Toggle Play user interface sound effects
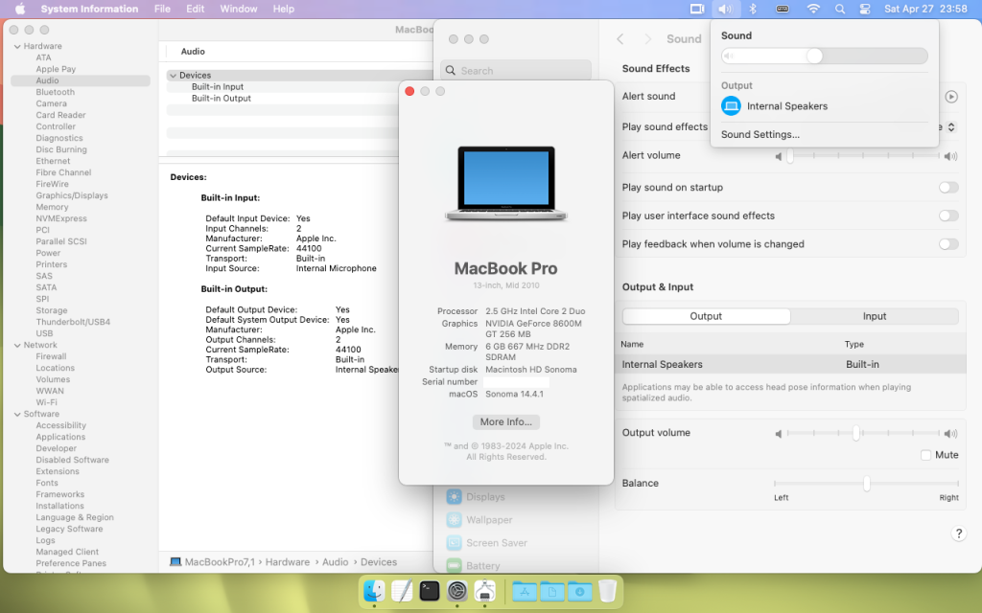The width and height of the screenshot is (982, 613). pyautogui.click(x=948, y=216)
